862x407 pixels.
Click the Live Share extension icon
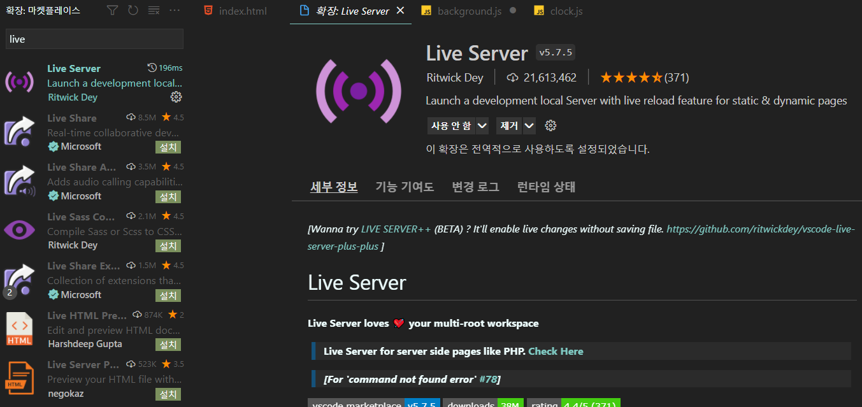(20, 131)
